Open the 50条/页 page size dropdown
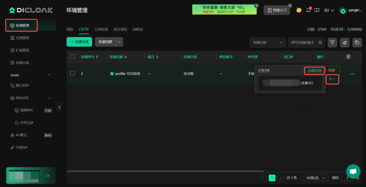Screen dimensions: 366x187 [x=316, y=178]
